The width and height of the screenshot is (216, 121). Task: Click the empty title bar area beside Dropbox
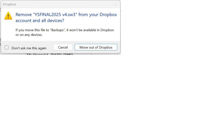pyautogui.click(x=65, y=4)
